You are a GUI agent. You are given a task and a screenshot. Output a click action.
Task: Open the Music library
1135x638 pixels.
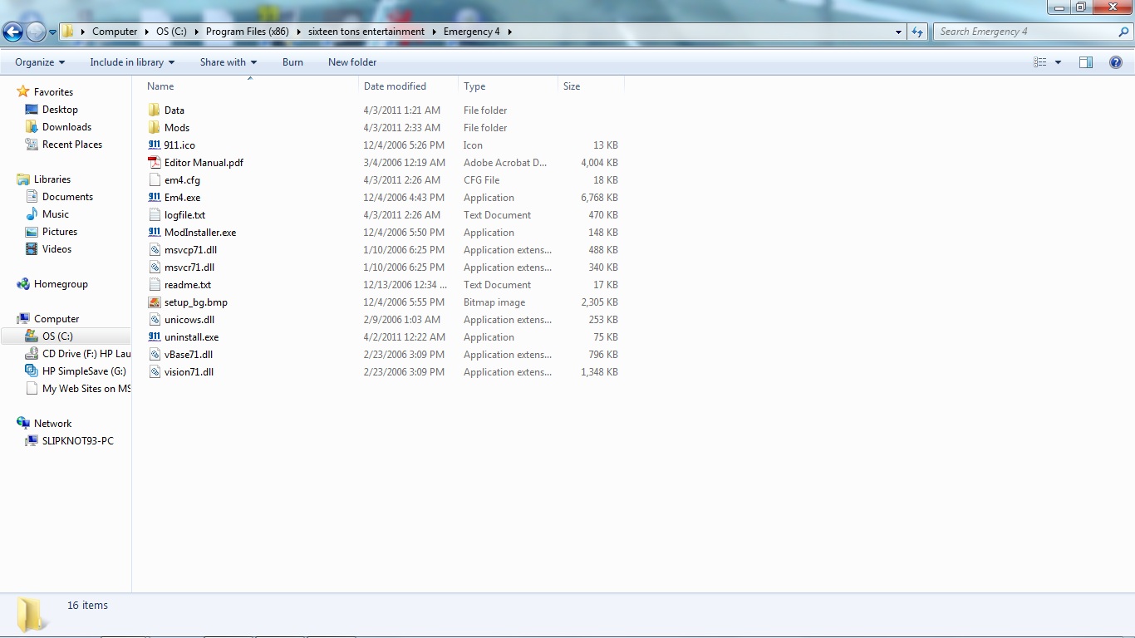[x=56, y=214]
